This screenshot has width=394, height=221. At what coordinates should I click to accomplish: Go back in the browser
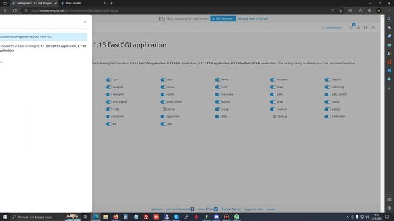[x=6, y=10]
